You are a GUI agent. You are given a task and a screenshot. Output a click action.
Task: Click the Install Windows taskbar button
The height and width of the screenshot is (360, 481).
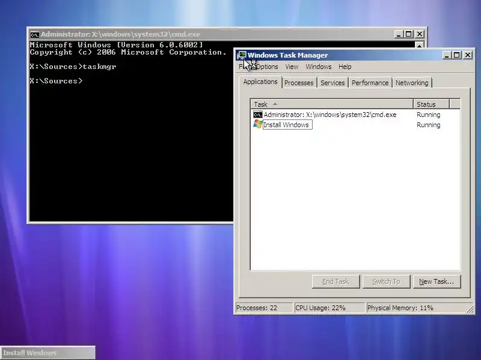point(48,353)
